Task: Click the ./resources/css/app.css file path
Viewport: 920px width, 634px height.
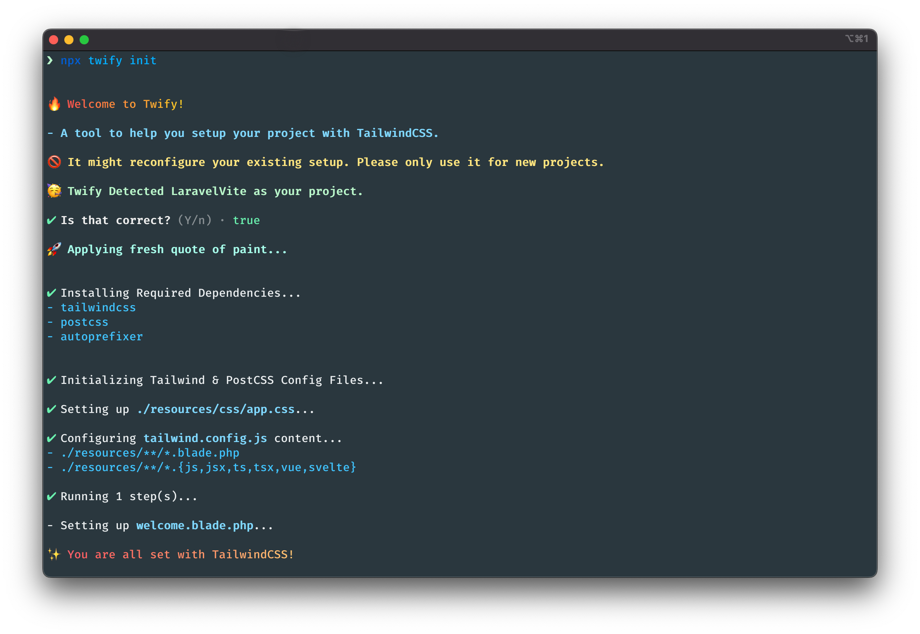Action: click(216, 410)
